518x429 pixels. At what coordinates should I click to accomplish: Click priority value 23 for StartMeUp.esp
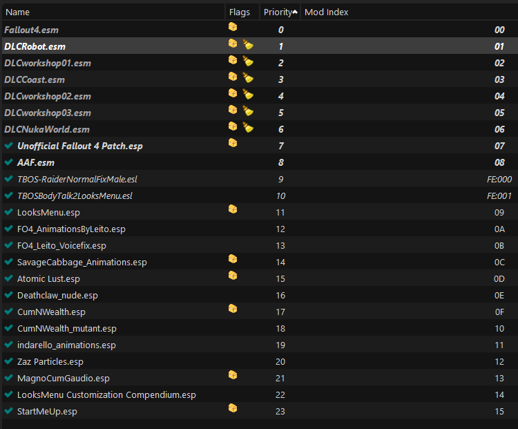(280, 412)
